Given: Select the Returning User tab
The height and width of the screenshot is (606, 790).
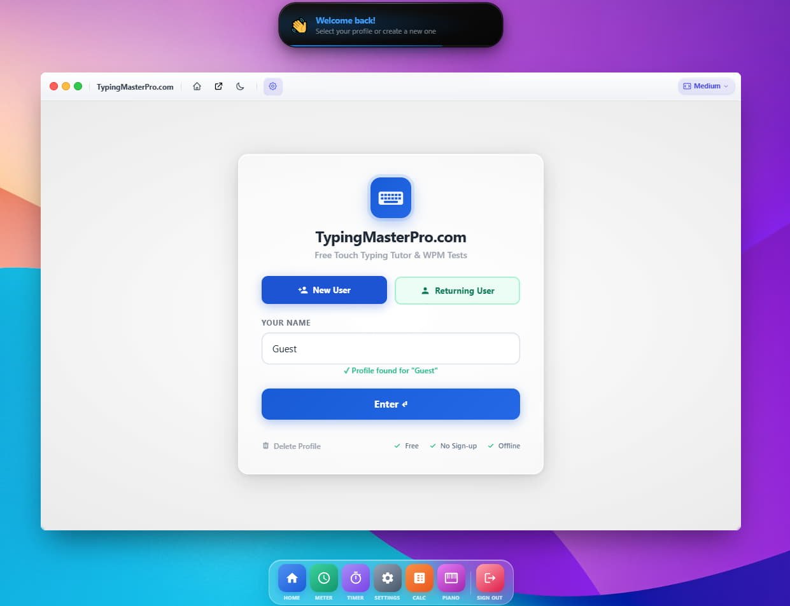Looking at the screenshot, I should click(457, 291).
